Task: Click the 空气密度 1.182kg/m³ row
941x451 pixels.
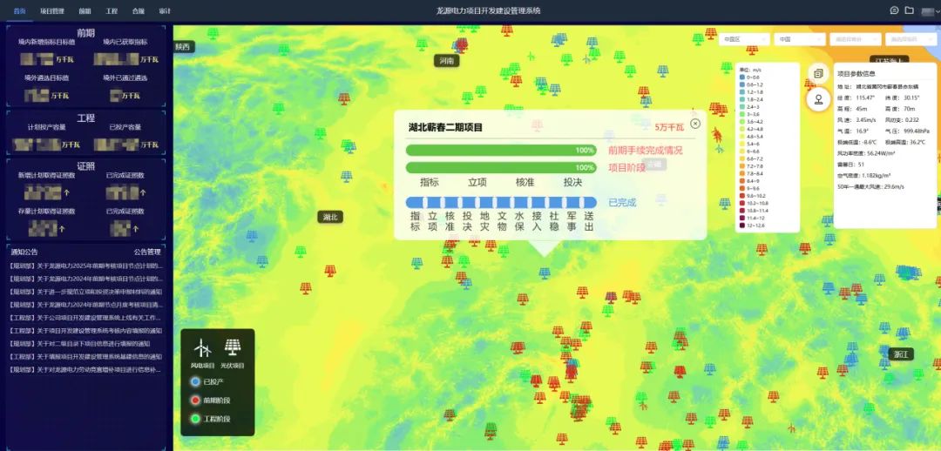Action: (863, 176)
